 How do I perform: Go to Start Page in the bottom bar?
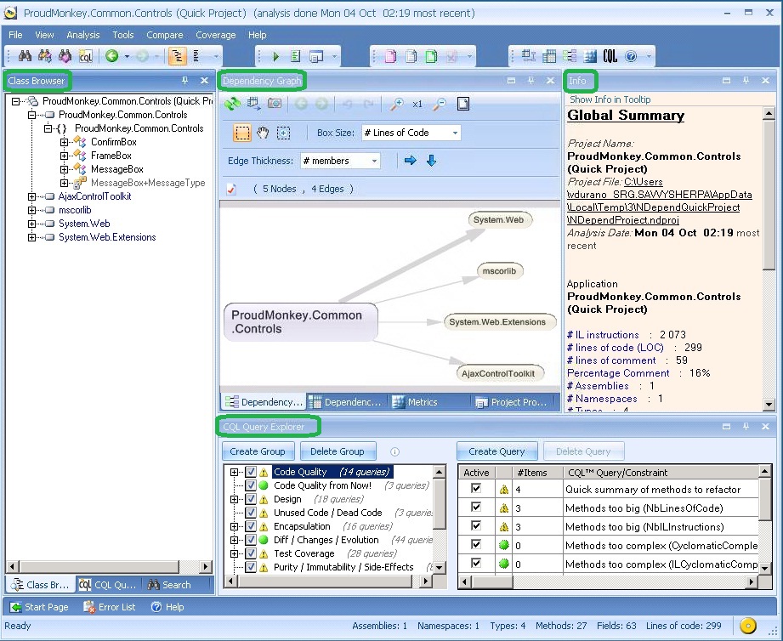click(x=40, y=607)
